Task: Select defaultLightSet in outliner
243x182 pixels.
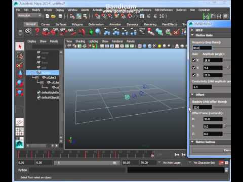Action: pos(50,93)
